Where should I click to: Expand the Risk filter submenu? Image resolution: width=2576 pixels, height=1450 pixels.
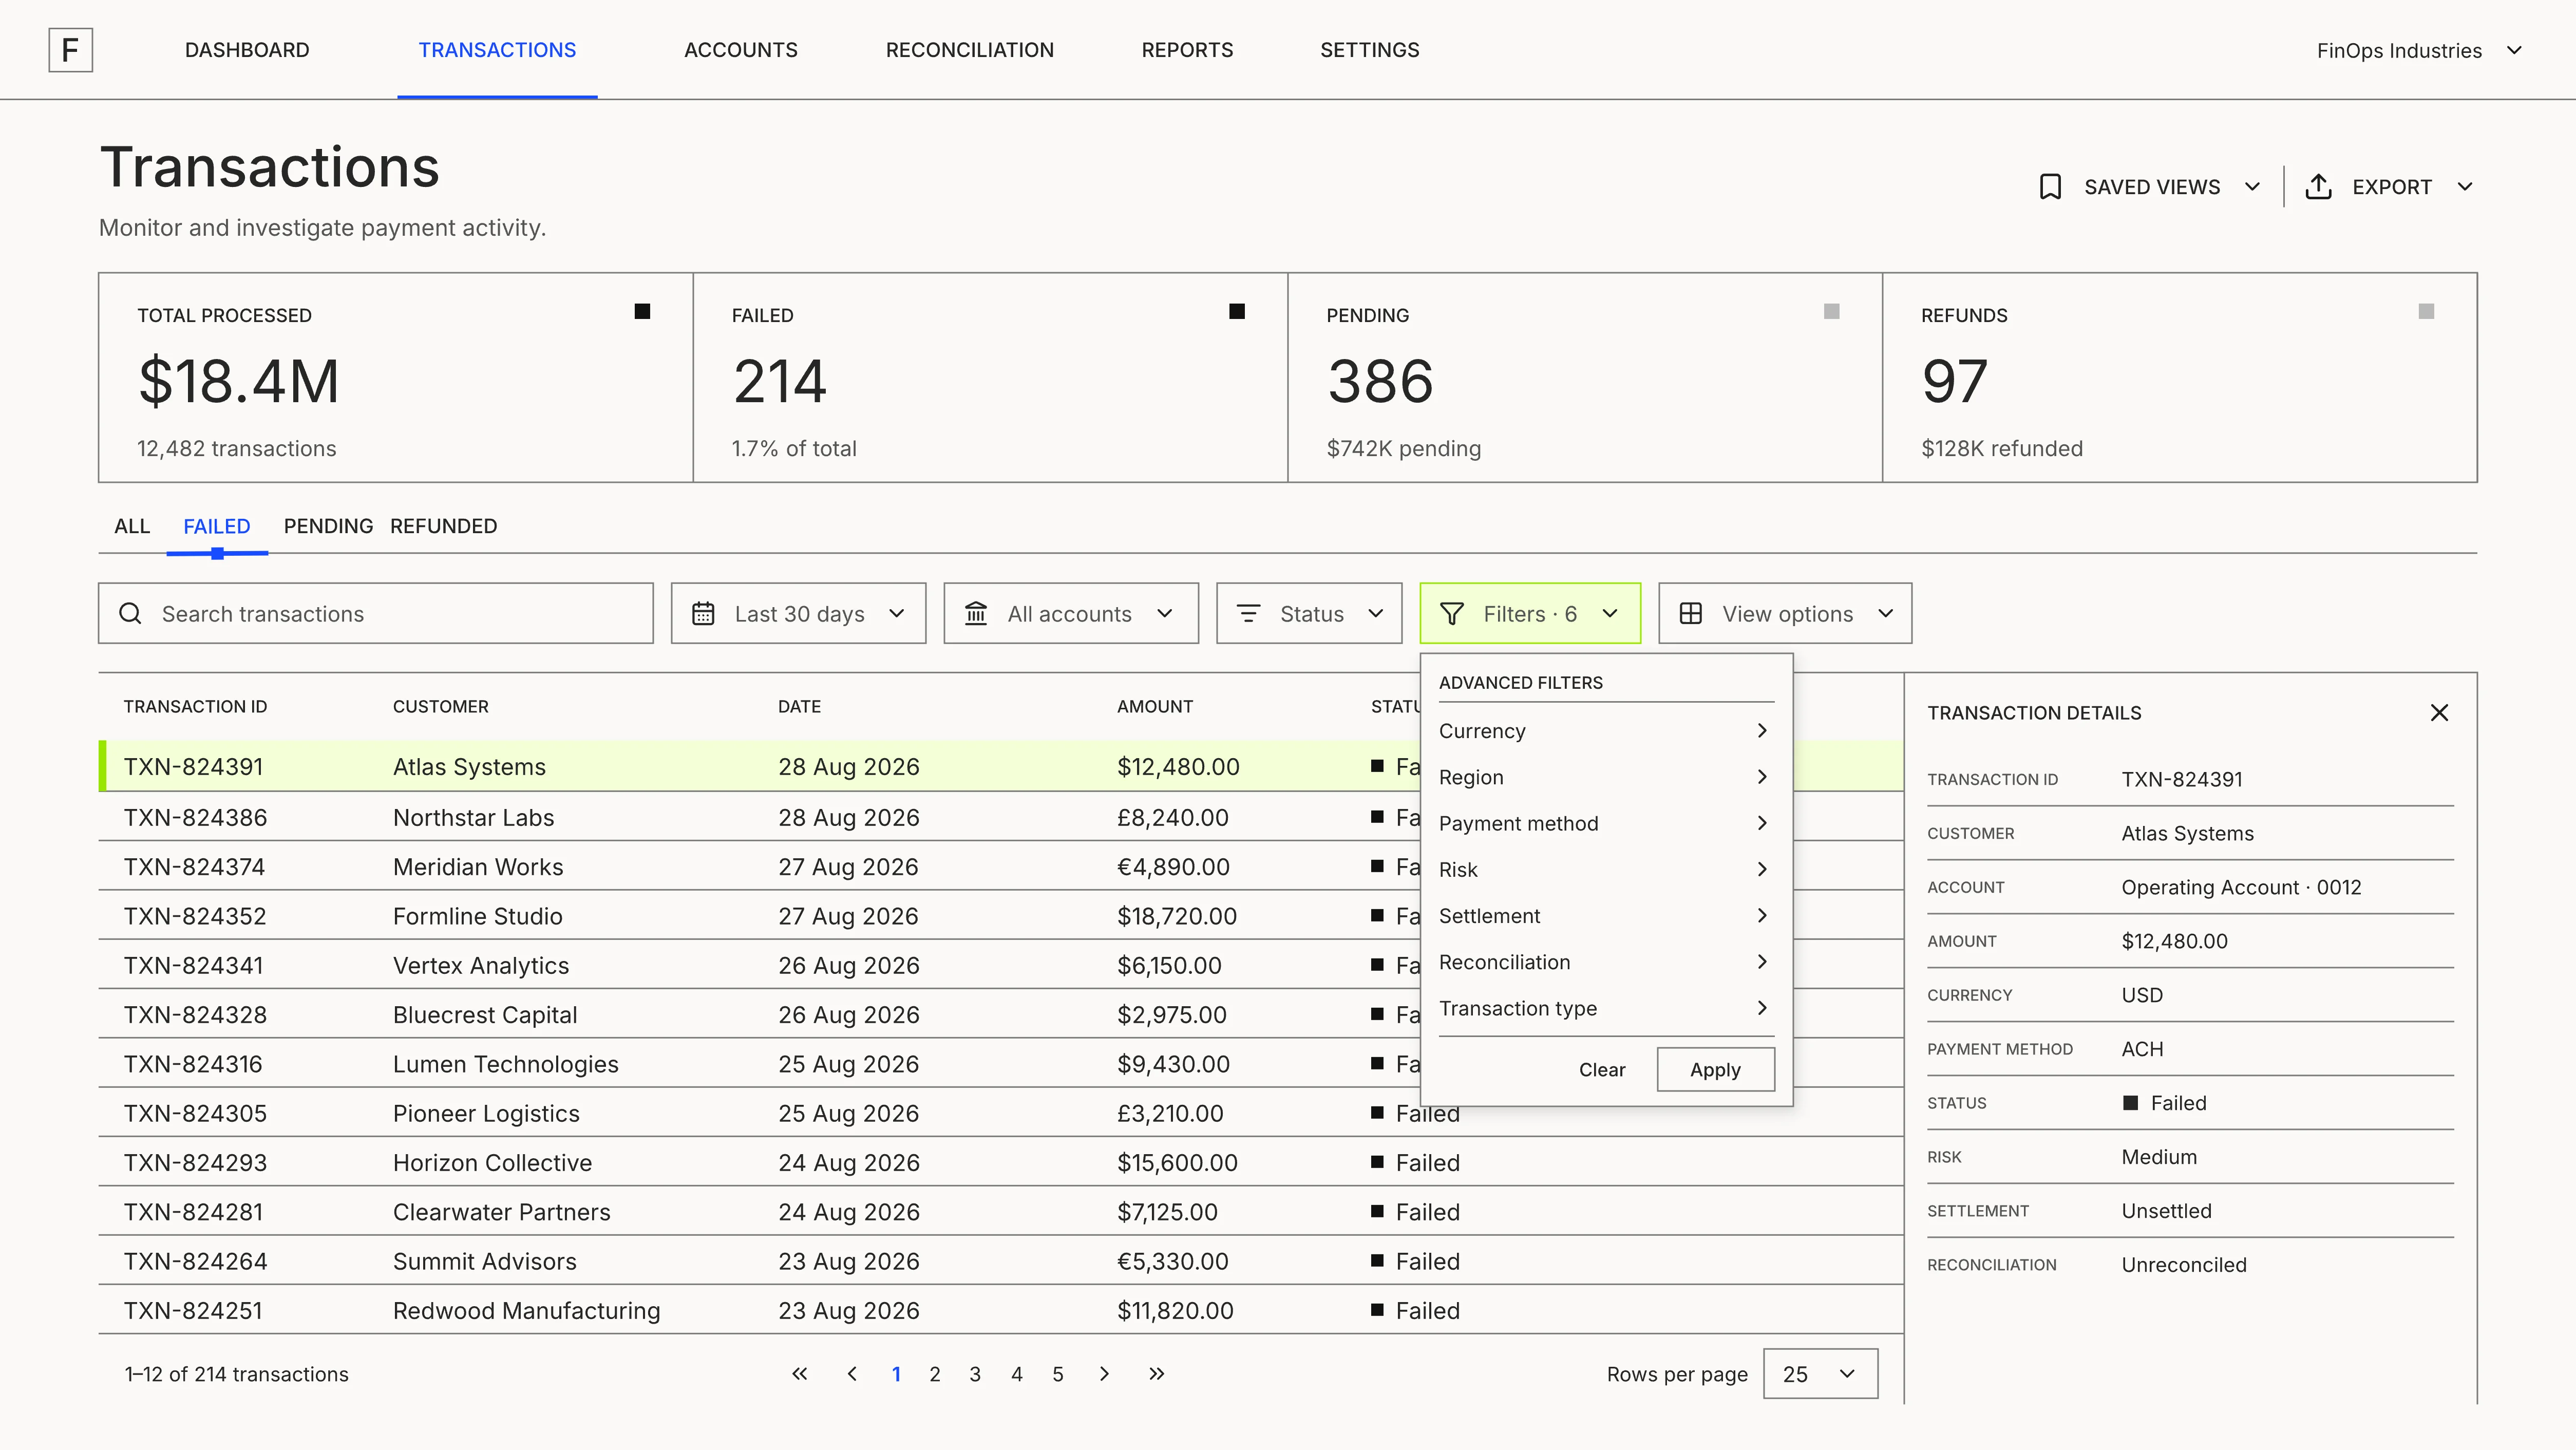pos(1605,869)
